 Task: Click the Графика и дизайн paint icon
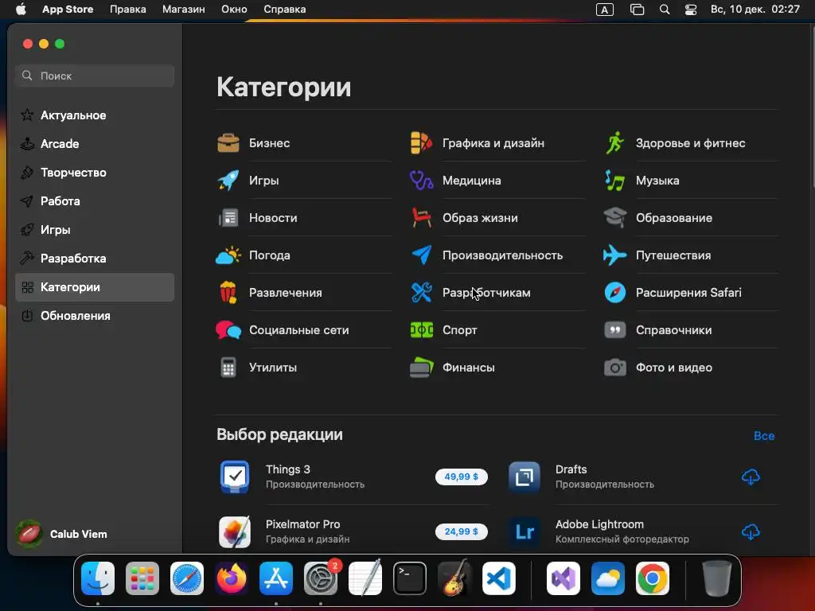pyautogui.click(x=422, y=143)
